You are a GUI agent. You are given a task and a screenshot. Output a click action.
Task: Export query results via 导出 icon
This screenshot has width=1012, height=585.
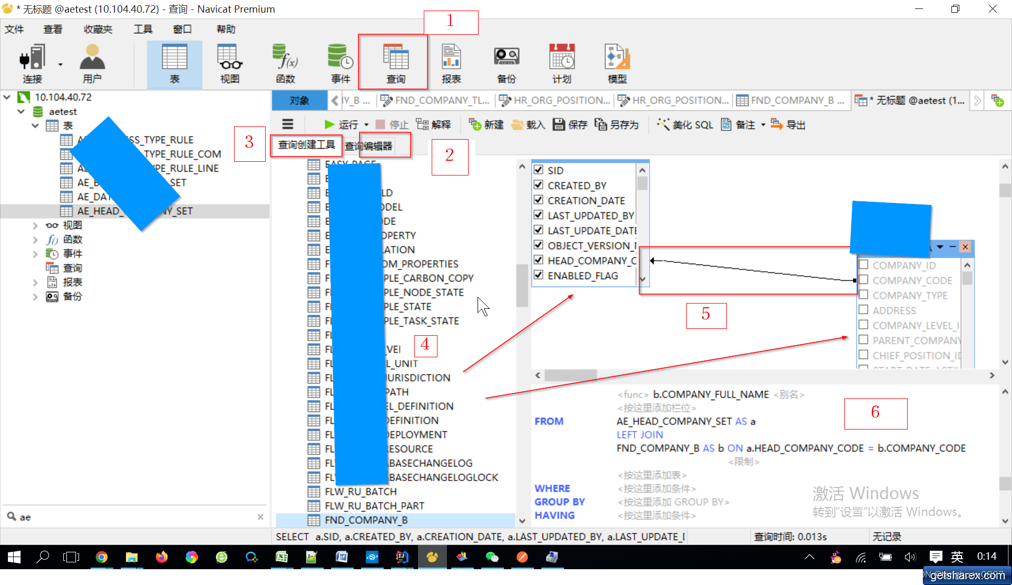(787, 124)
